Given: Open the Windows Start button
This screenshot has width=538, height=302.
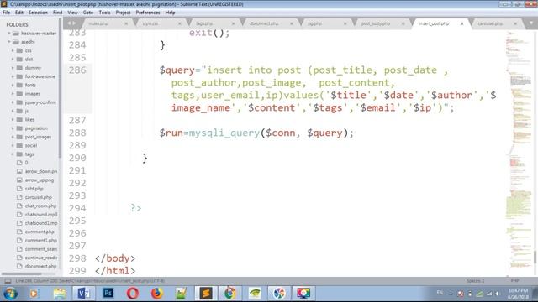Looking at the screenshot, I should (10, 294).
